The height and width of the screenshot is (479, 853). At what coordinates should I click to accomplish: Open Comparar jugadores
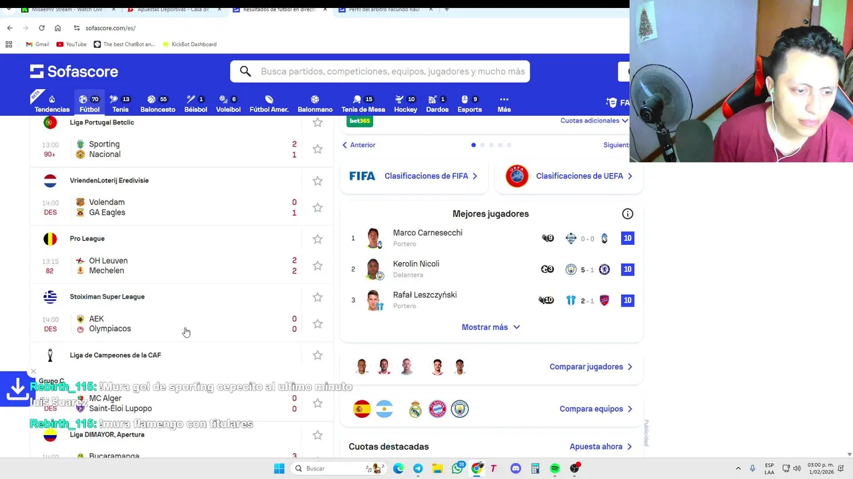(x=590, y=367)
